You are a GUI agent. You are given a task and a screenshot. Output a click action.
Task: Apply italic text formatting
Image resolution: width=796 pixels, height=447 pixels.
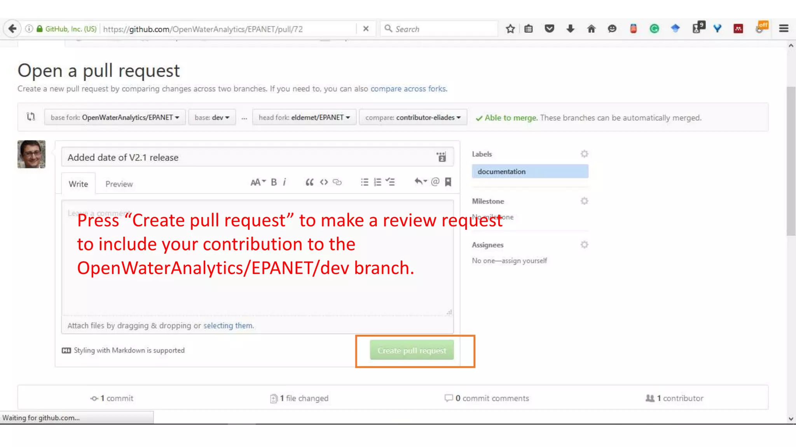click(285, 182)
